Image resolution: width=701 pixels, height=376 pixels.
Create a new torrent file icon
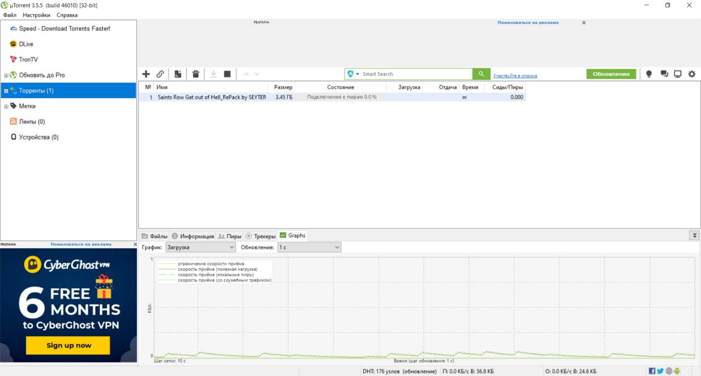click(x=178, y=74)
